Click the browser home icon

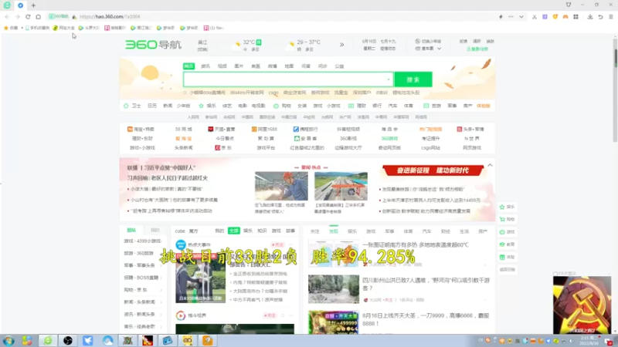click(x=38, y=16)
